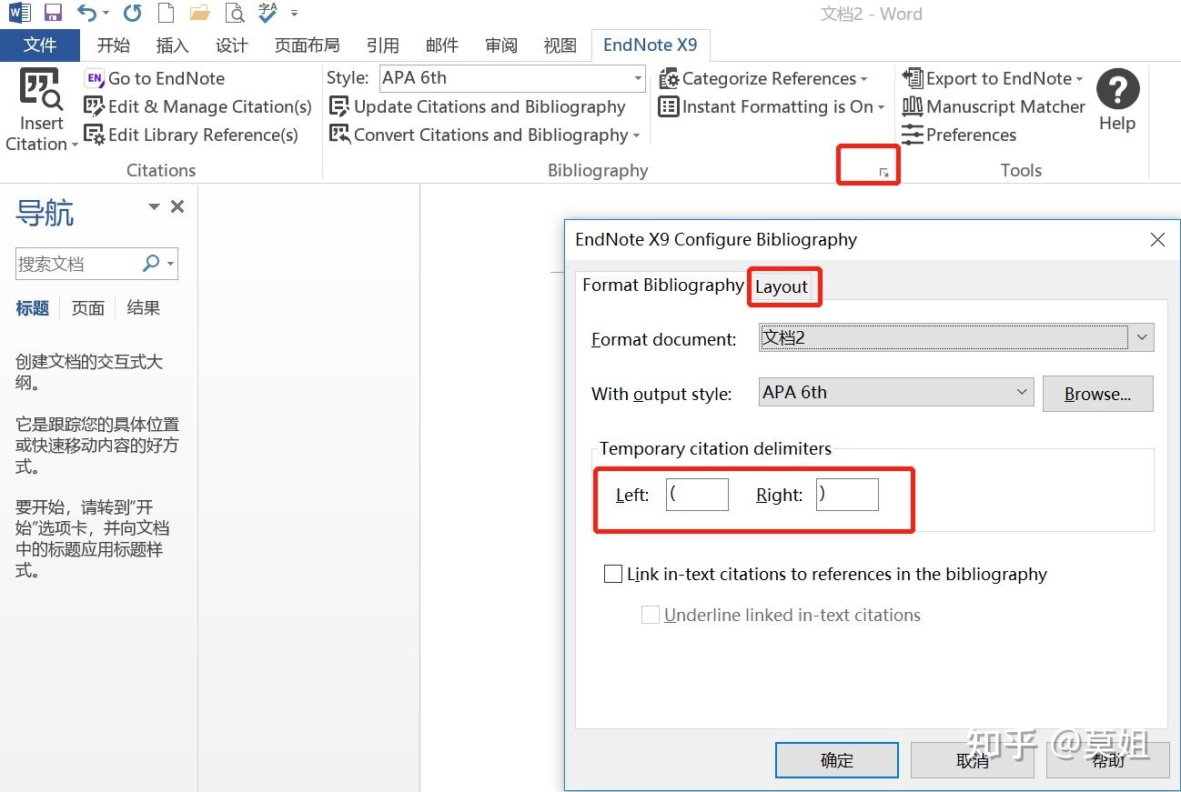Open print preview icon in quick access toolbar
The height and width of the screenshot is (792, 1181).
pyautogui.click(x=235, y=14)
